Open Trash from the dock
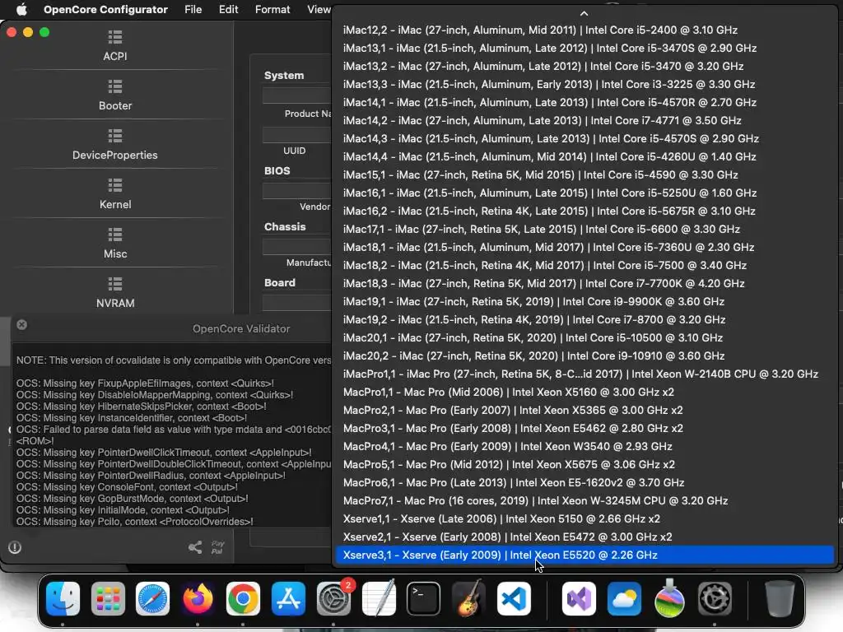The image size is (843, 632). tap(780, 598)
